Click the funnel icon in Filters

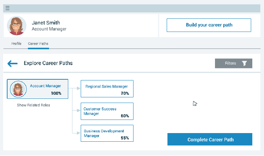pyautogui.click(x=244, y=64)
